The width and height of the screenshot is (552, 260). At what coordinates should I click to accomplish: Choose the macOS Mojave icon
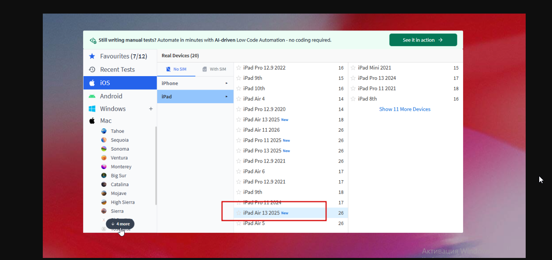pyautogui.click(x=104, y=193)
